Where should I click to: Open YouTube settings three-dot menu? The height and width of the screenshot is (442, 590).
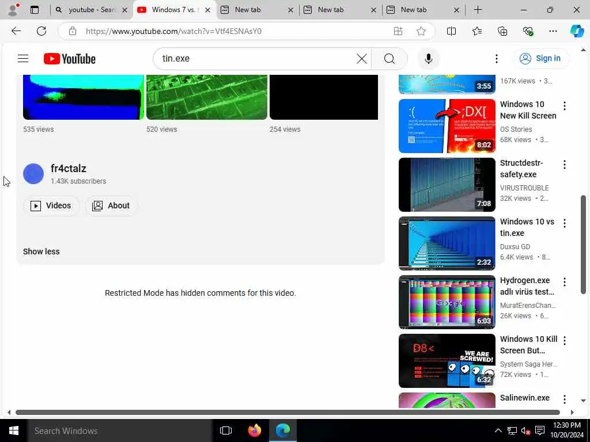[496, 59]
